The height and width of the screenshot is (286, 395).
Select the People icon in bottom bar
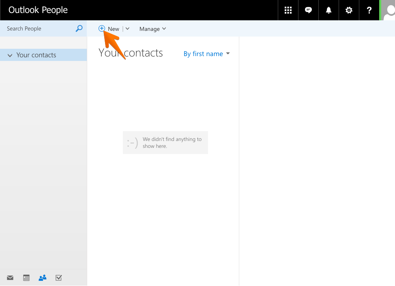(x=43, y=278)
